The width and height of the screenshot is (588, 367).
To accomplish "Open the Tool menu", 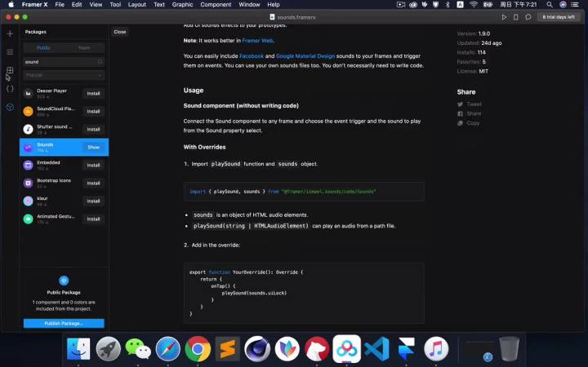I will click(x=115, y=5).
